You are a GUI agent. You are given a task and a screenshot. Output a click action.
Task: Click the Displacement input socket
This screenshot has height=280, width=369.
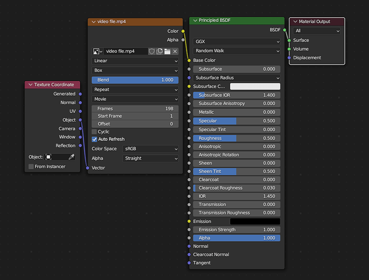(289, 58)
